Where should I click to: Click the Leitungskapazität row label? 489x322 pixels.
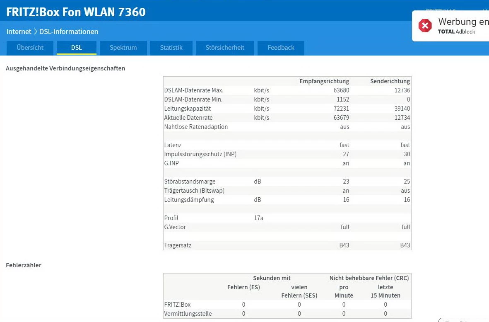[x=188, y=109]
